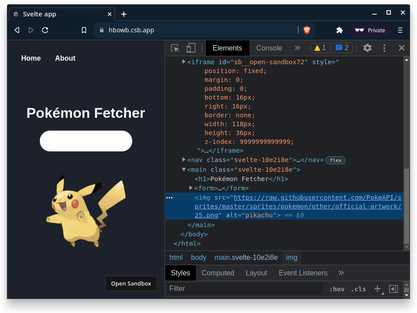Close the Svelte app tab
Viewport: 417px width, 313px height.
pos(109,14)
